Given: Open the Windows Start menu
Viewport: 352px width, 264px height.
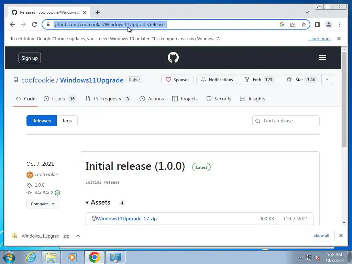Looking at the screenshot, I should (x=9, y=257).
